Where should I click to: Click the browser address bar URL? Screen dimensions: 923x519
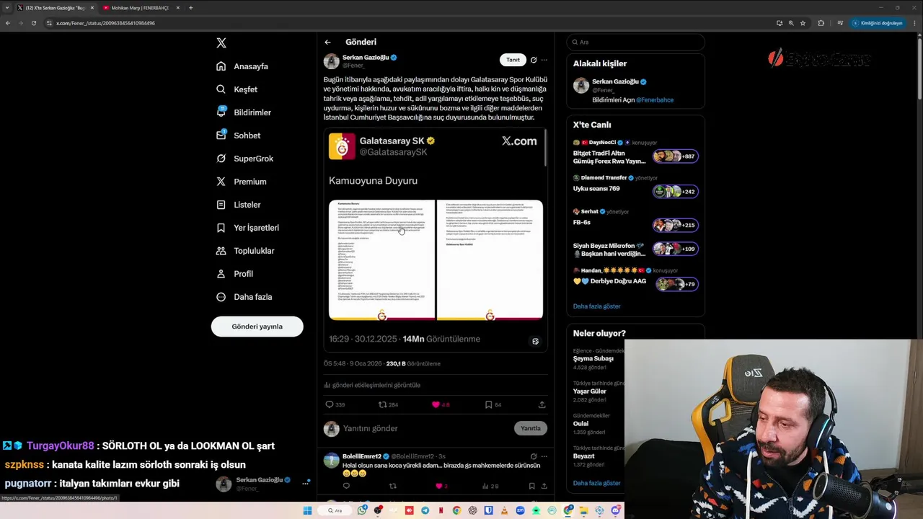(x=105, y=23)
